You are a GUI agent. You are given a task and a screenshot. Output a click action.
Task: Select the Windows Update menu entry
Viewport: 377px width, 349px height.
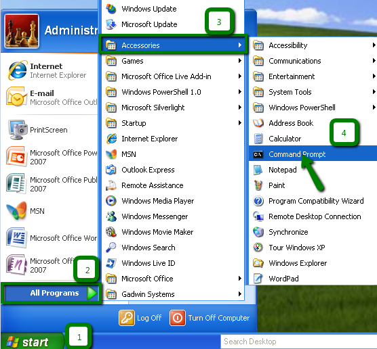coord(173,9)
